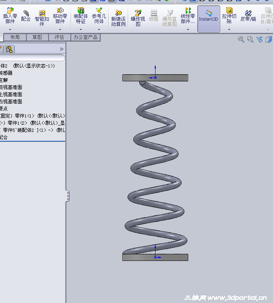The height and width of the screenshot is (303, 273).
Task: Select Extruded Cut (拉伸切除) tool
Action: point(229,15)
